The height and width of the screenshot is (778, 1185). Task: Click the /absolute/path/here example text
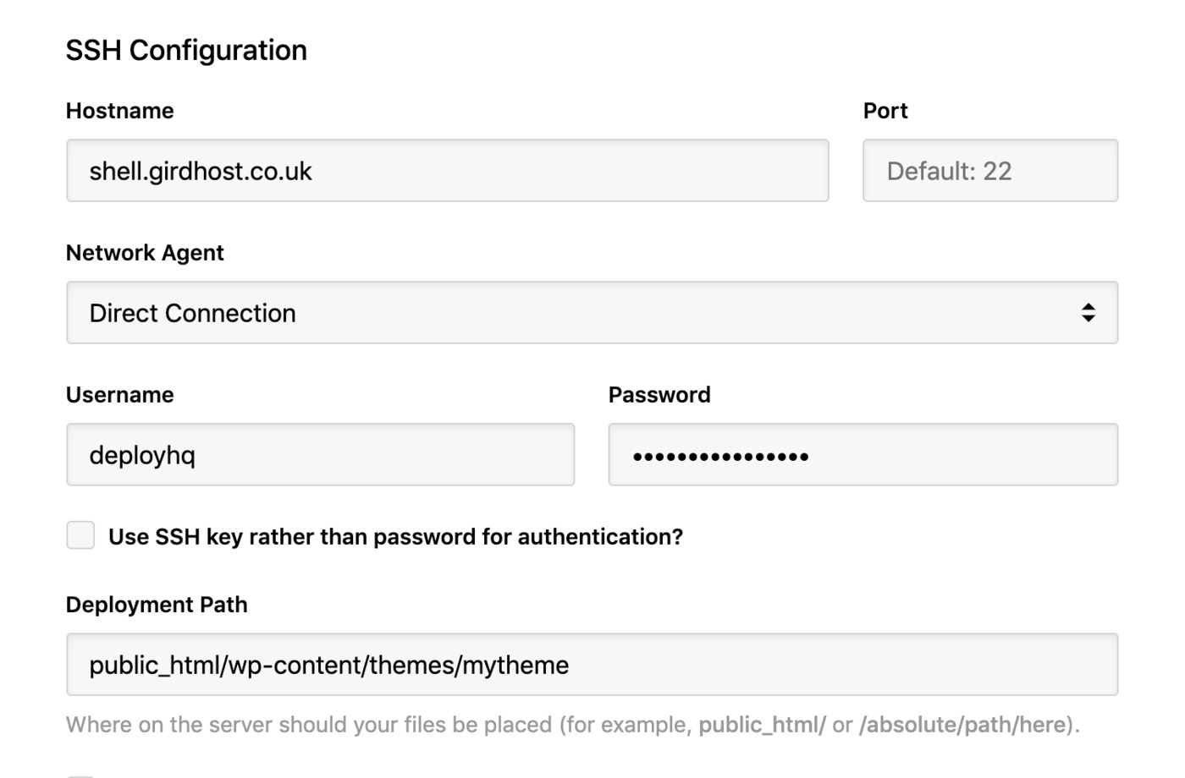[x=962, y=725]
